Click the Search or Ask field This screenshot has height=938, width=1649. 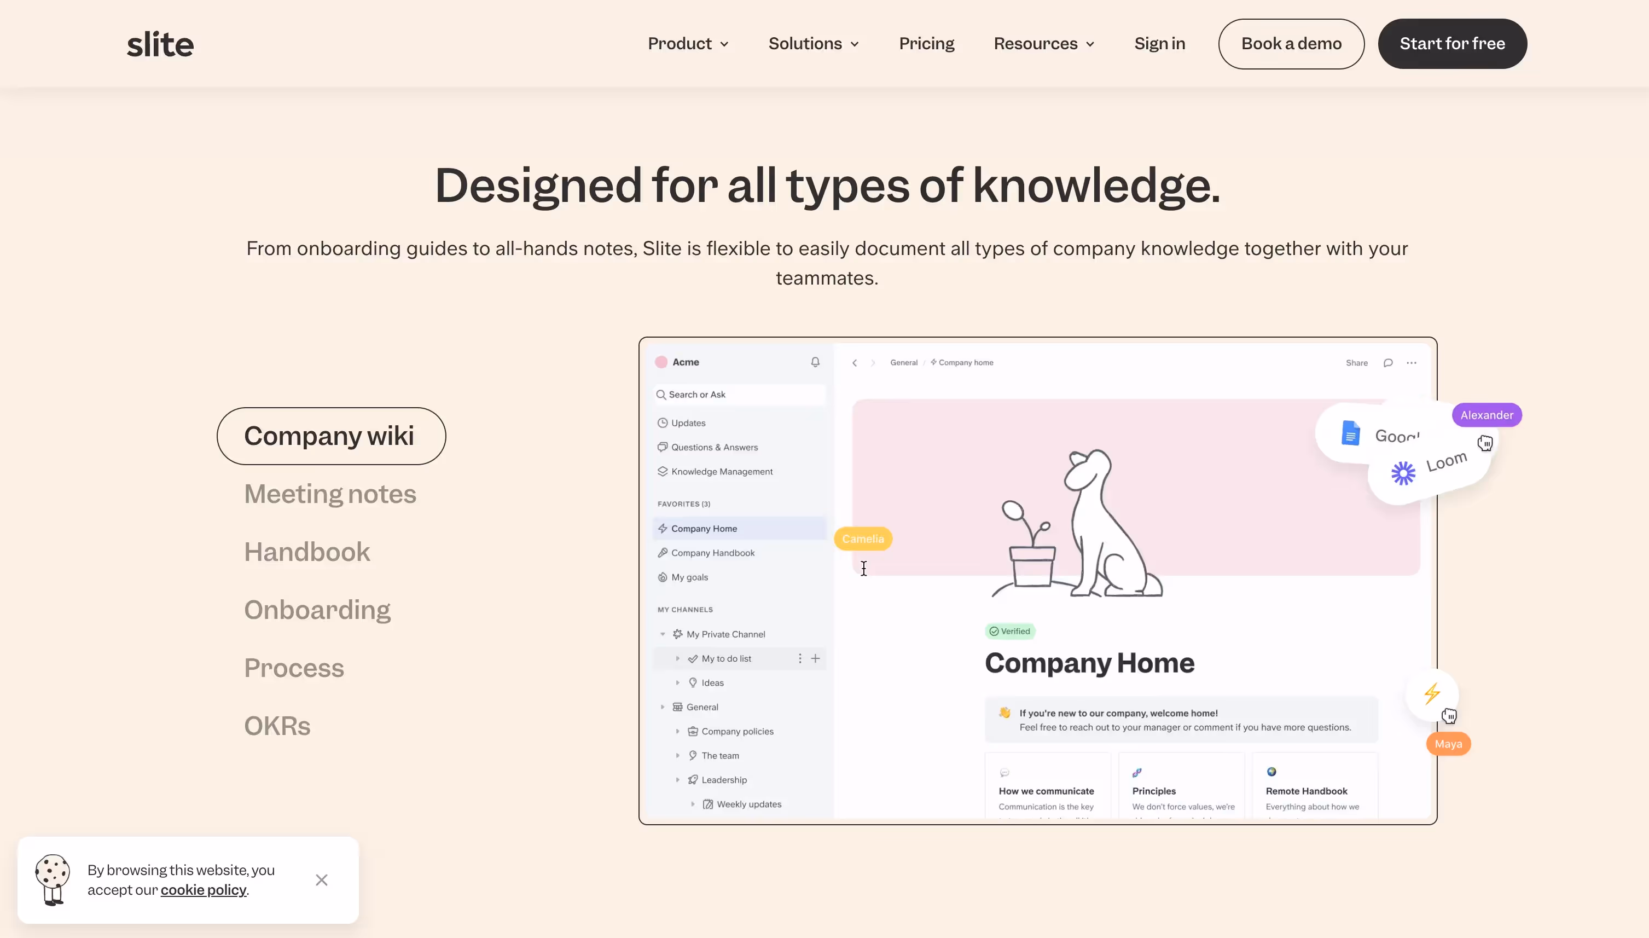click(x=739, y=394)
